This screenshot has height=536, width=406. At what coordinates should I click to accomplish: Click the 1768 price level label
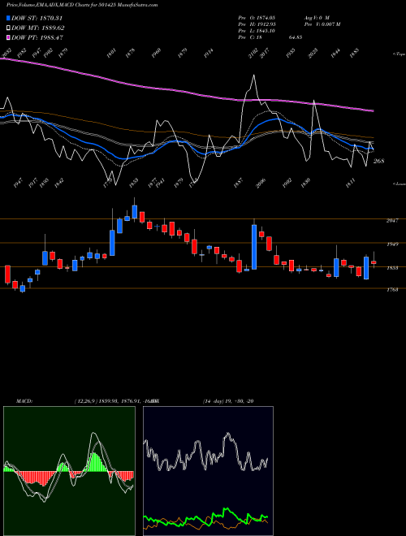click(x=392, y=290)
